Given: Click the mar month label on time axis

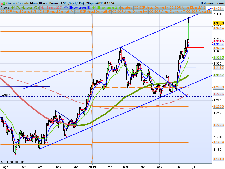Looking at the screenshot, I should point(126,167).
